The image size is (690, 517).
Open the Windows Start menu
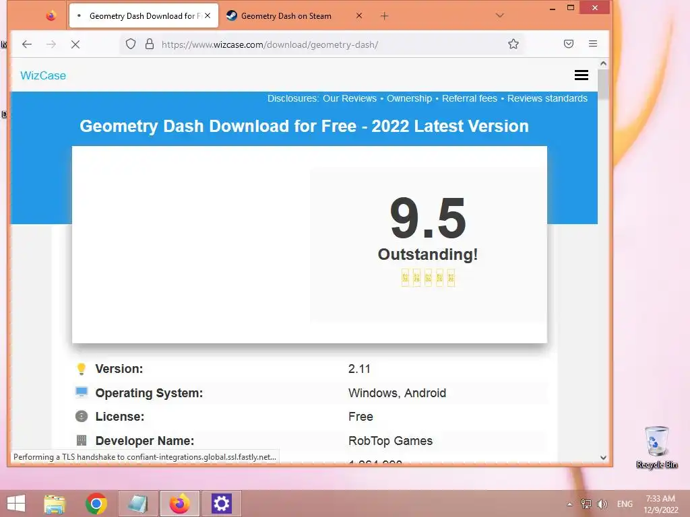(16, 504)
